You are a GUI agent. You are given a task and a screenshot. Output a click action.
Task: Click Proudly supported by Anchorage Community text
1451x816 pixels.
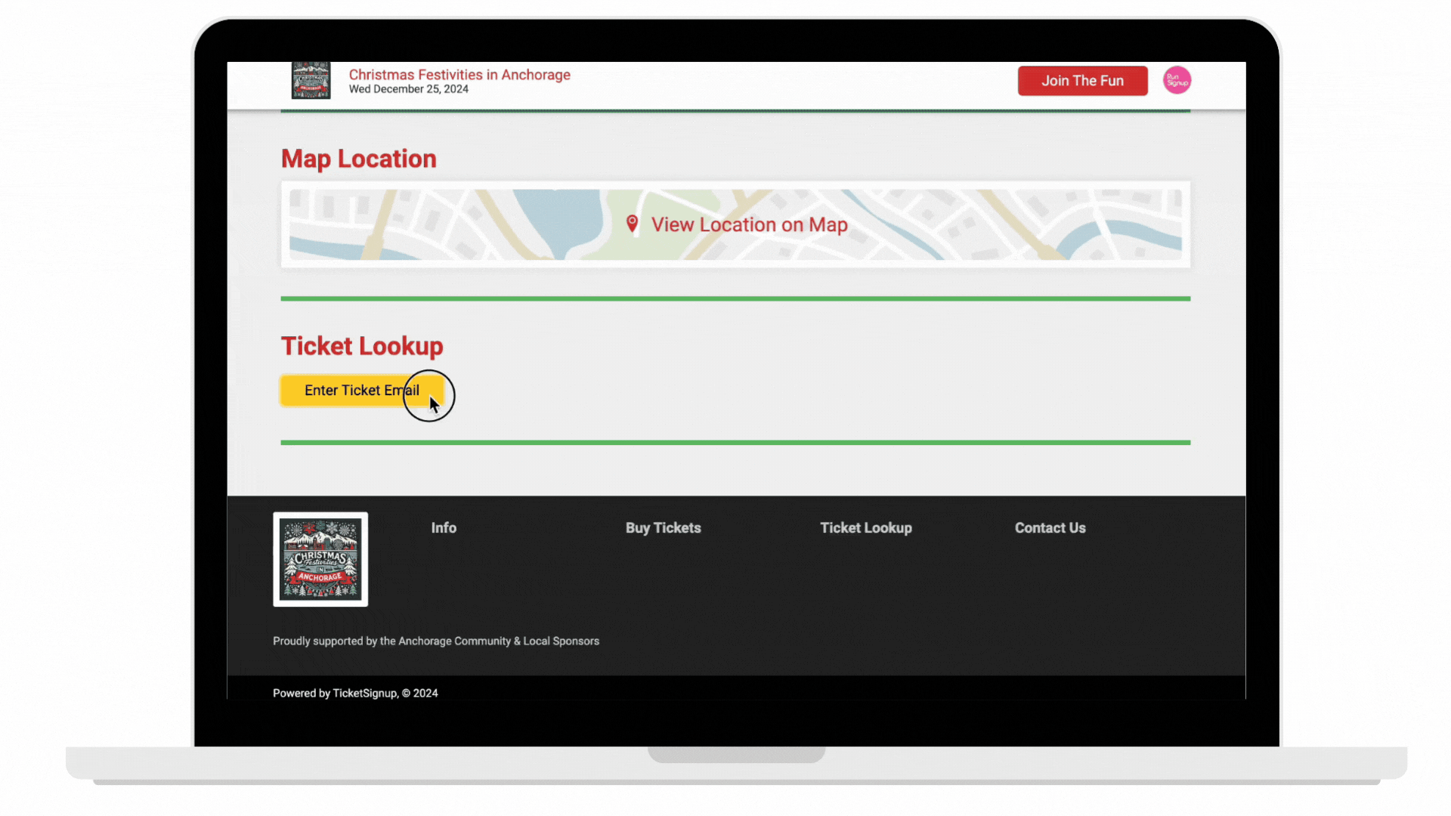point(435,641)
